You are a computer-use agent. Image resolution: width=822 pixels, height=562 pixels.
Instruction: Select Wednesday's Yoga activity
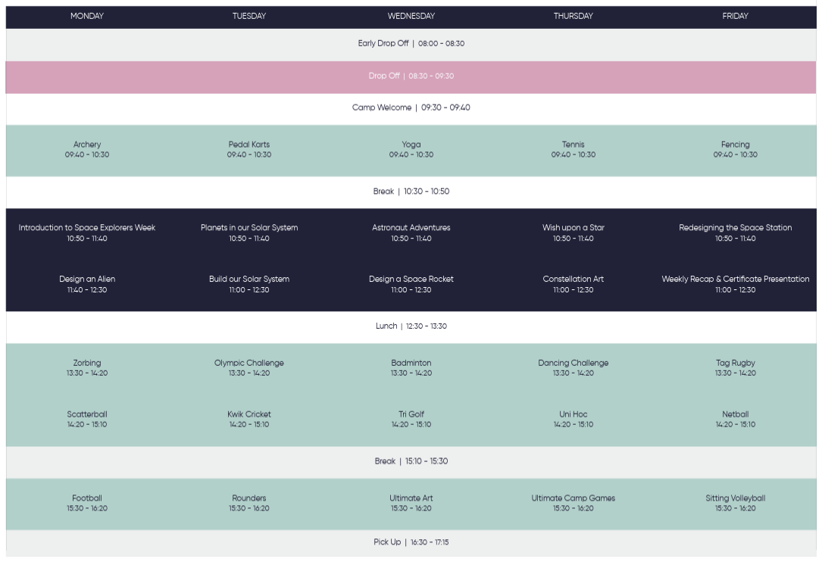click(x=411, y=149)
